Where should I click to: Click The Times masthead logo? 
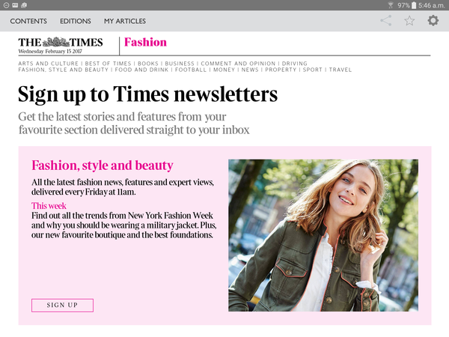click(x=61, y=42)
